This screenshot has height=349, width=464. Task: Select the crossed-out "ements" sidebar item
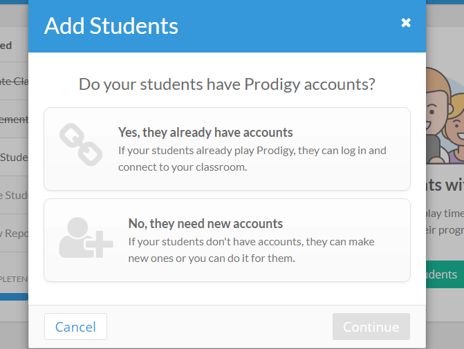pos(14,119)
